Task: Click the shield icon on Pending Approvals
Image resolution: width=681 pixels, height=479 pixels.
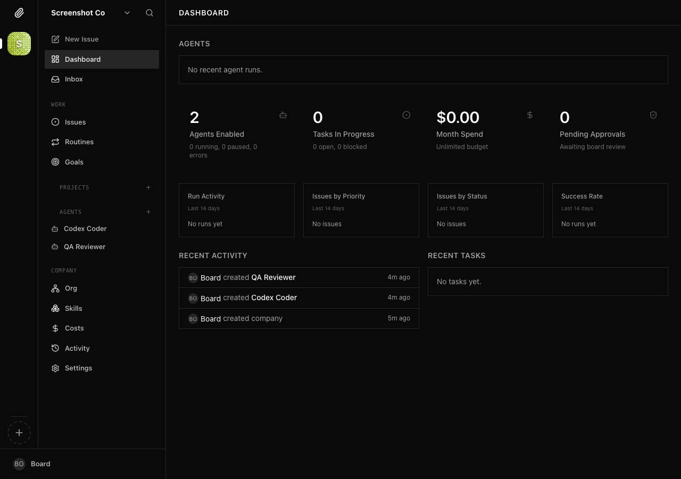Action: click(x=653, y=115)
